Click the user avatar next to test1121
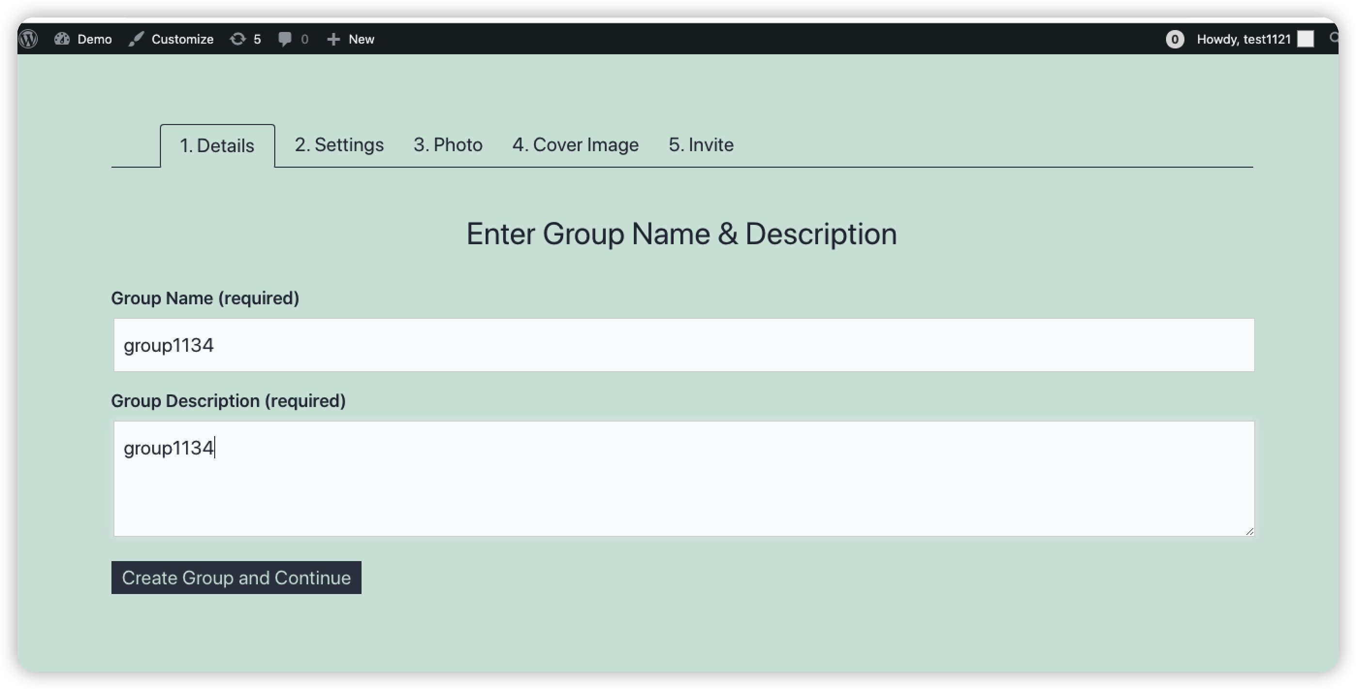 (x=1307, y=39)
